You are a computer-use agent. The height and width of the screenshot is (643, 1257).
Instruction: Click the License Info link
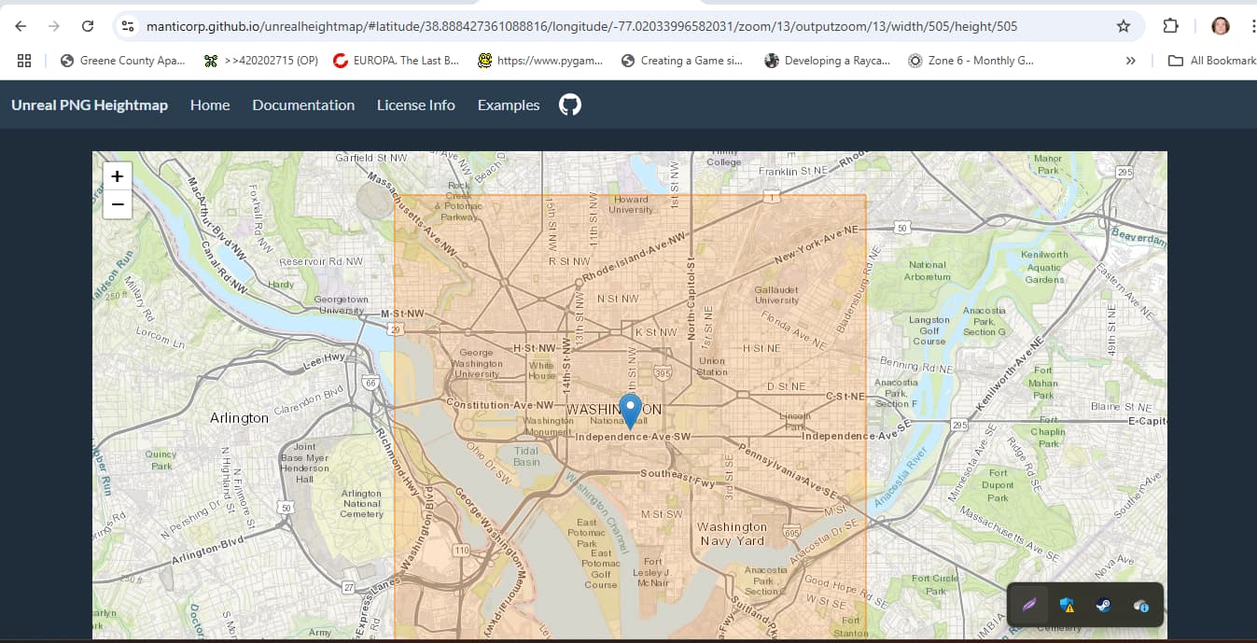[416, 105]
